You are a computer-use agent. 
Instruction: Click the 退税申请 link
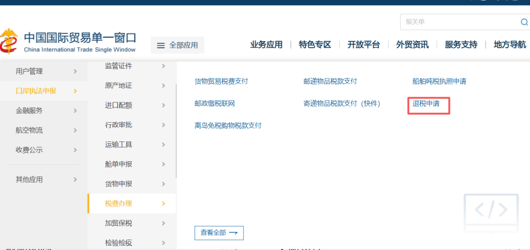(x=426, y=104)
